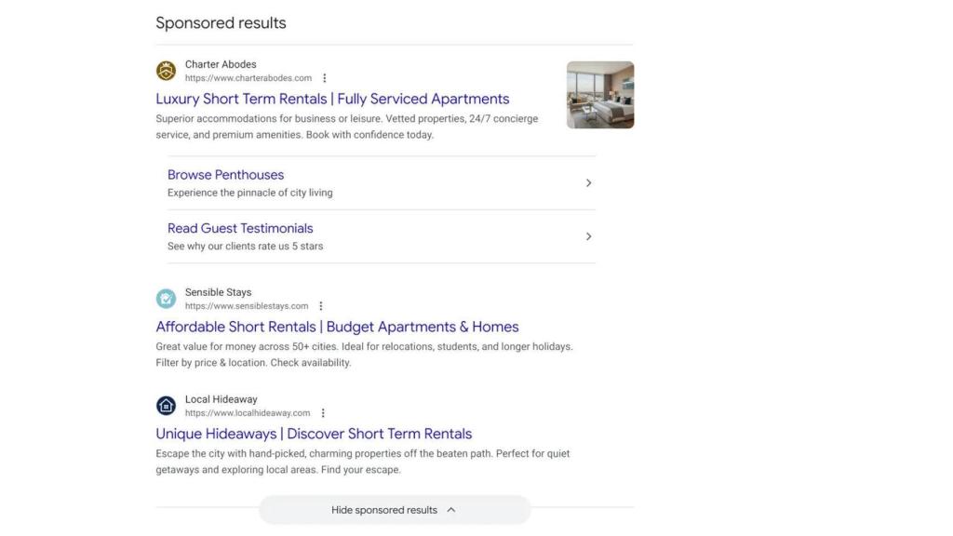Viewport: 953px width, 536px height.
Task: Open the three-dot menu beside sensiblestays.com
Action: click(x=321, y=305)
